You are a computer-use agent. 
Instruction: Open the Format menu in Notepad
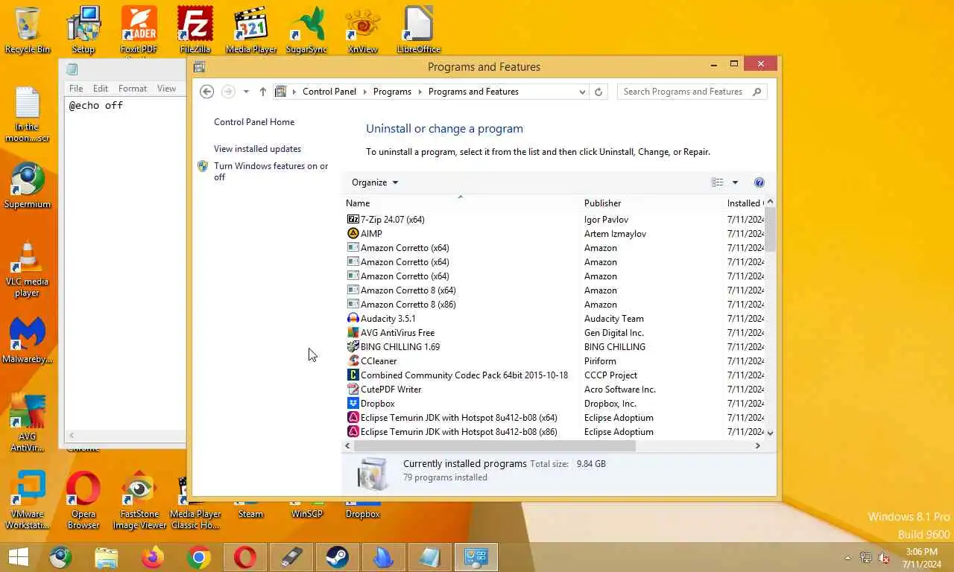click(x=133, y=89)
